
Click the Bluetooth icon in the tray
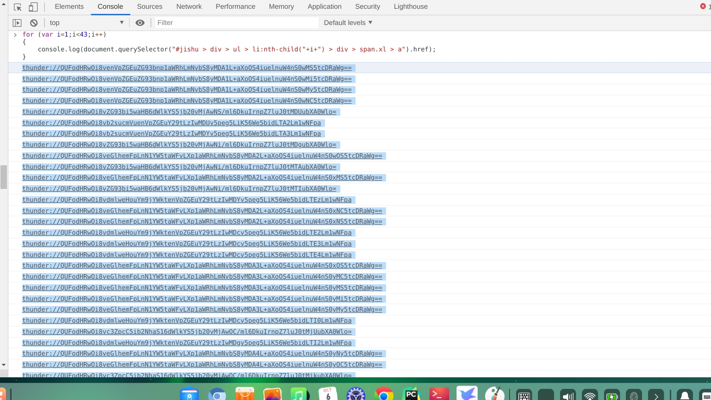coord(634,395)
